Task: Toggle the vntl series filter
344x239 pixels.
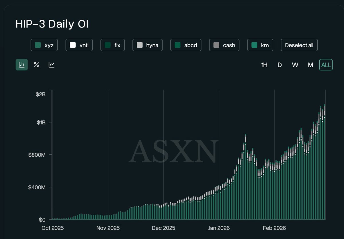Action: (79, 45)
